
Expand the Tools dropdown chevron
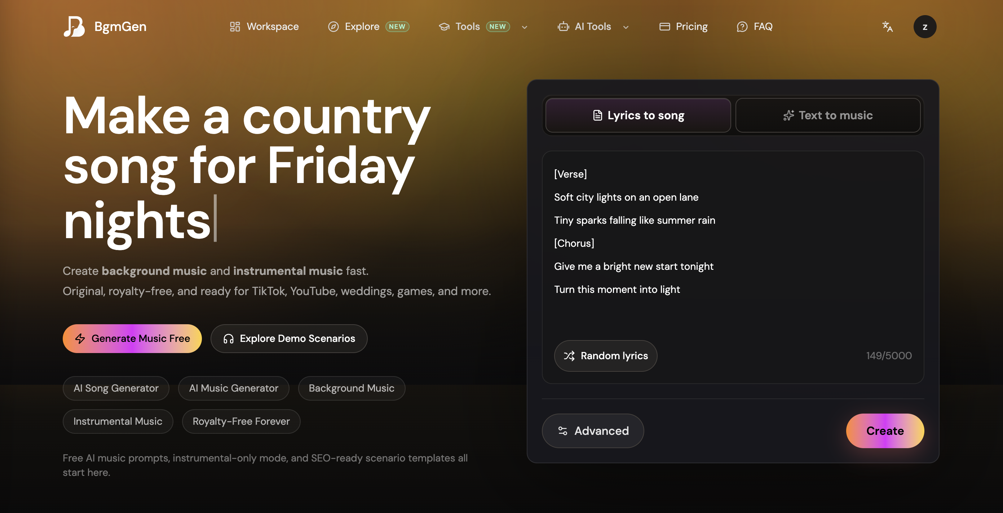pyautogui.click(x=525, y=27)
